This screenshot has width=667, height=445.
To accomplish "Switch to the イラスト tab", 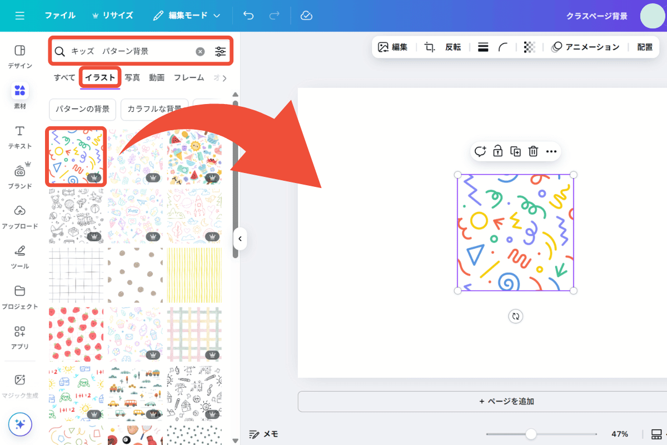I will pyautogui.click(x=100, y=77).
